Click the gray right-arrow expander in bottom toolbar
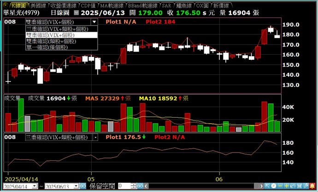Screen dimensions: 318x192 coord(261,186)
